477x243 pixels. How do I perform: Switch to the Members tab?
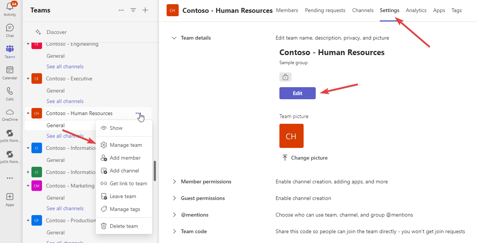(x=287, y=10)
